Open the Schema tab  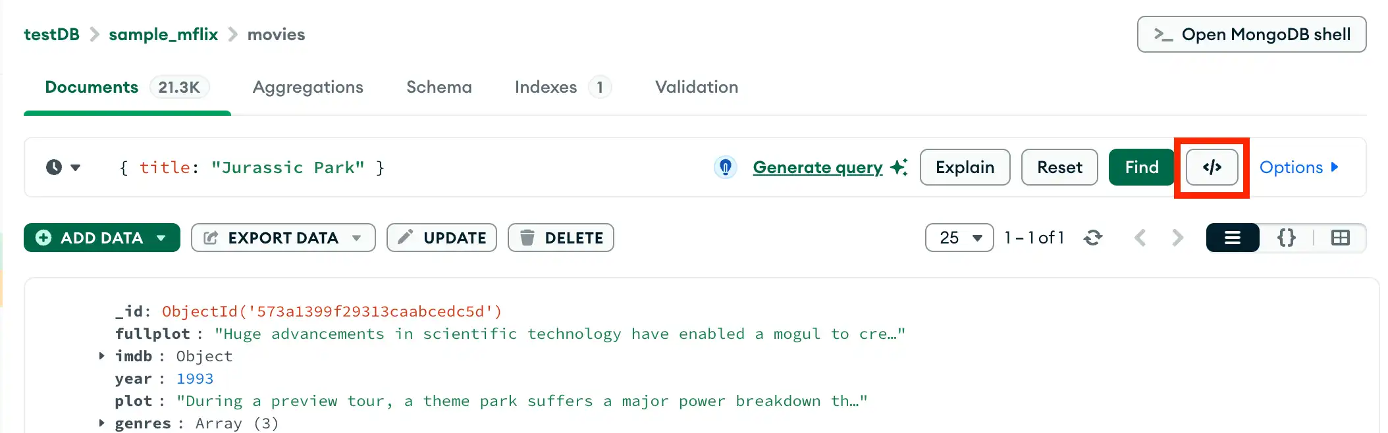coord(439,87)
